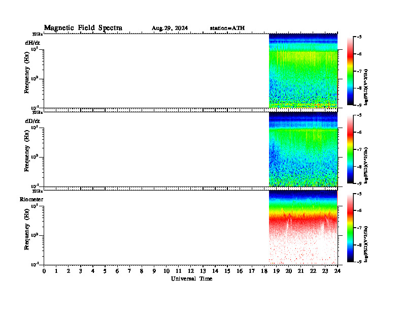Click the Riometer color scale PSD units label
Screen dimensions: 402x311
click(366, 244)
